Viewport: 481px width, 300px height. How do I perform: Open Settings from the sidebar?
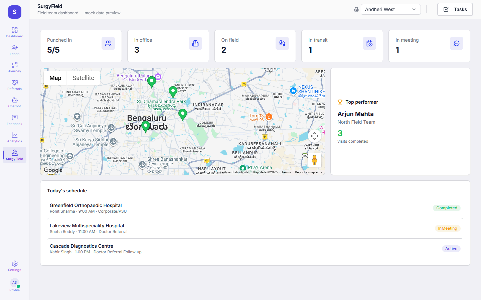(14, 266)
